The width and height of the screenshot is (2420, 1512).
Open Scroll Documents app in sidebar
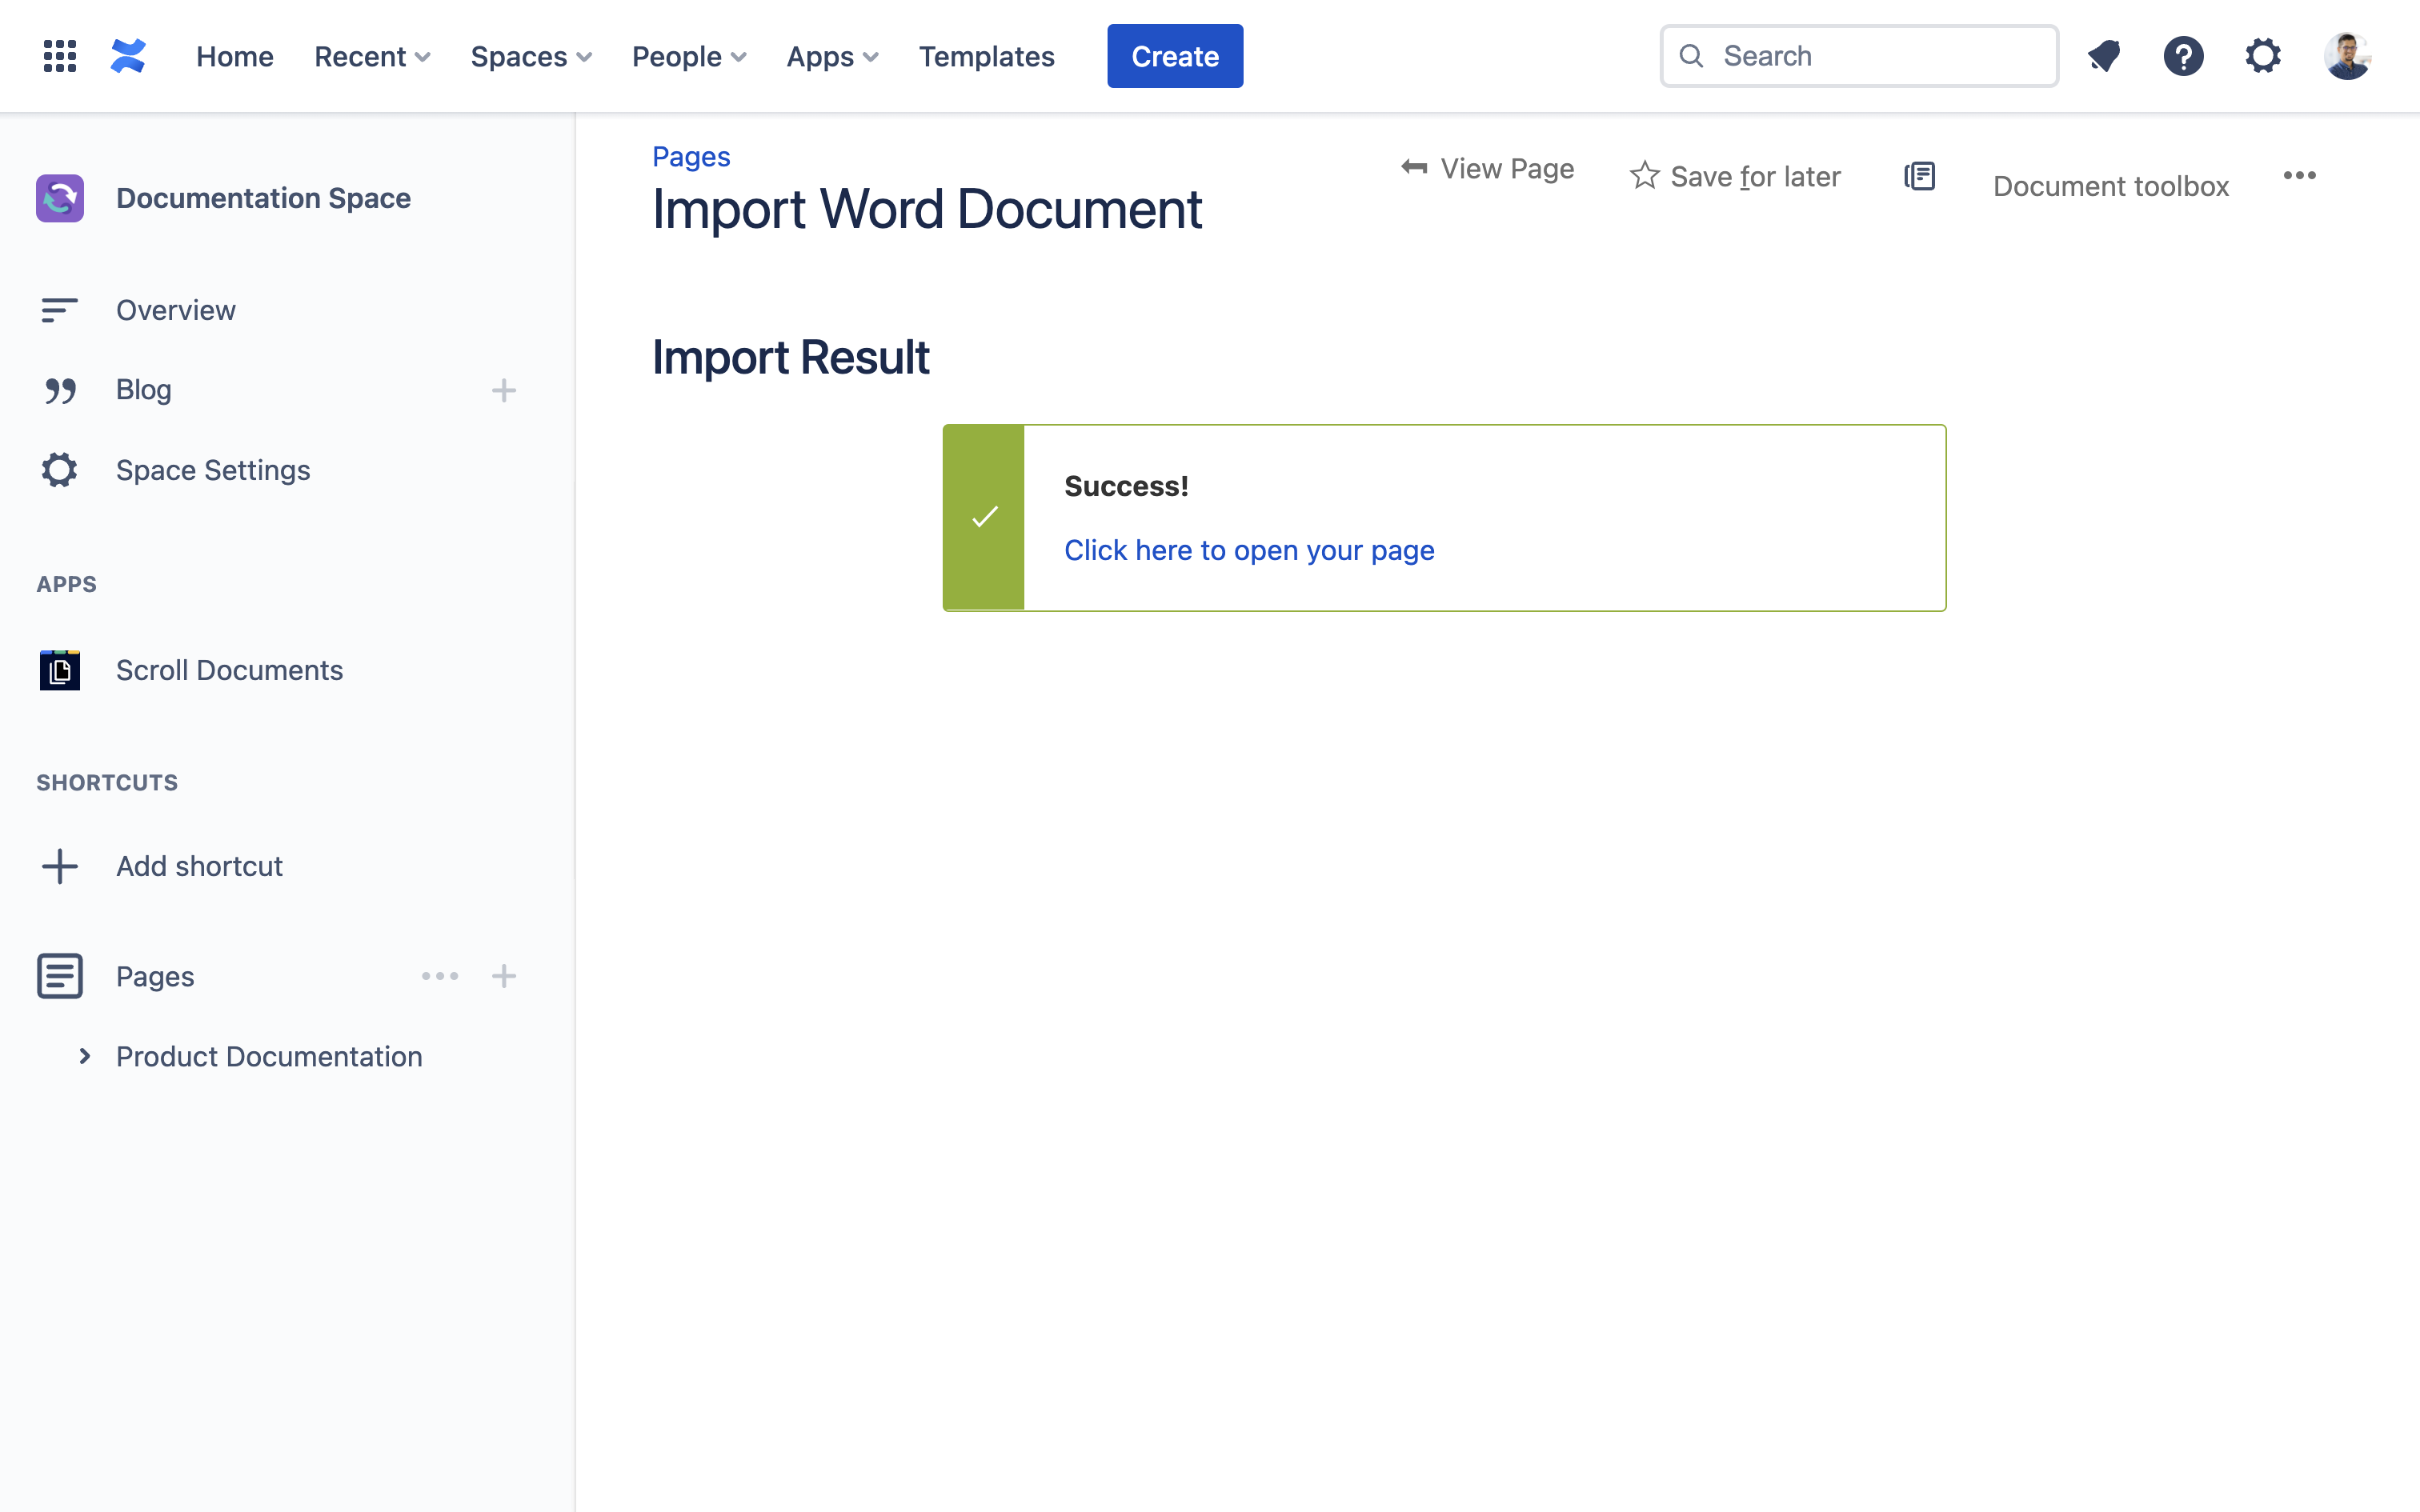click(229, 670)
